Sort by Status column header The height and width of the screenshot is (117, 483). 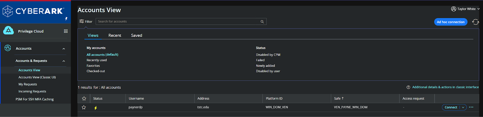click(x=98, y=98)
